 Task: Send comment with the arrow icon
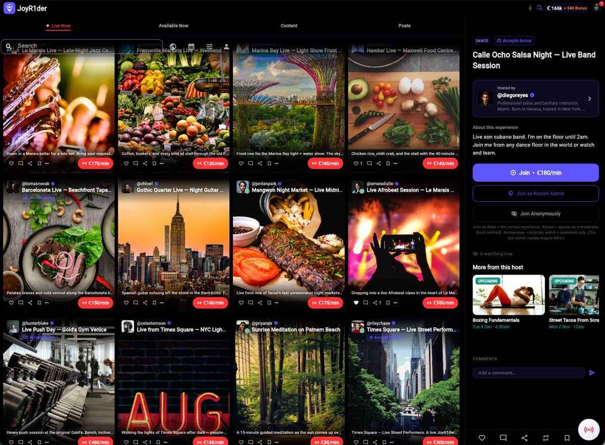(592, 373)
